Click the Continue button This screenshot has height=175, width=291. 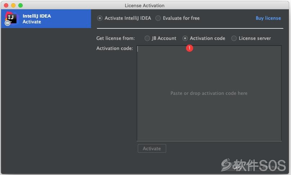point(269,167)
